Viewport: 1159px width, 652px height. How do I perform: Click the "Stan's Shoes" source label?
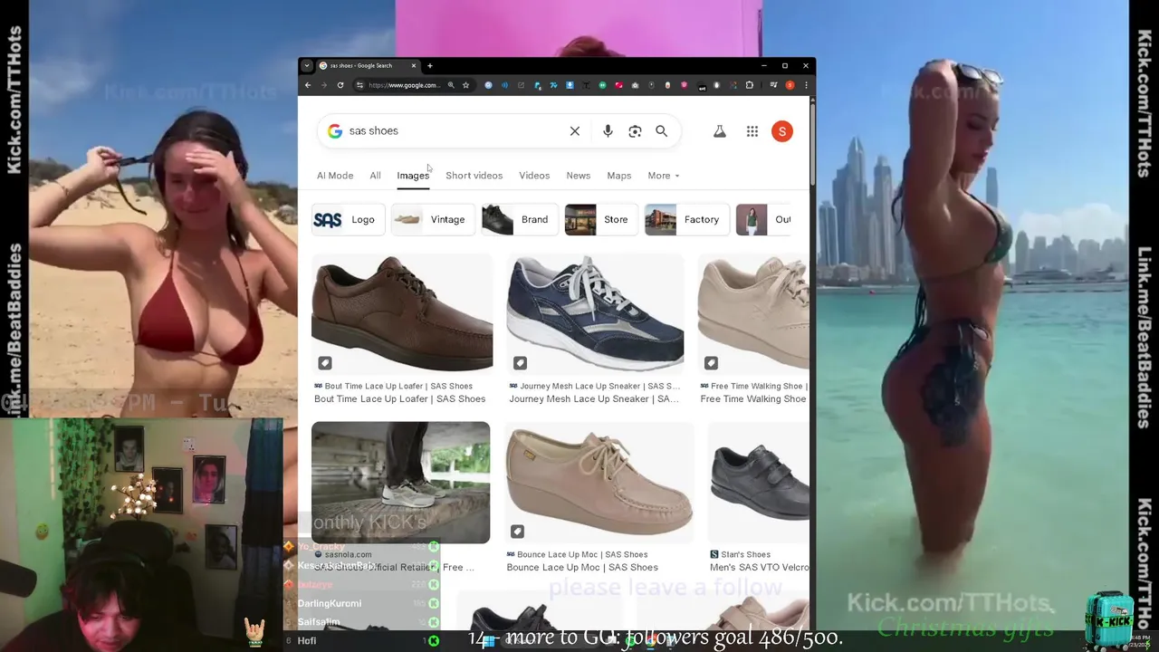click(x=745, y=554)
